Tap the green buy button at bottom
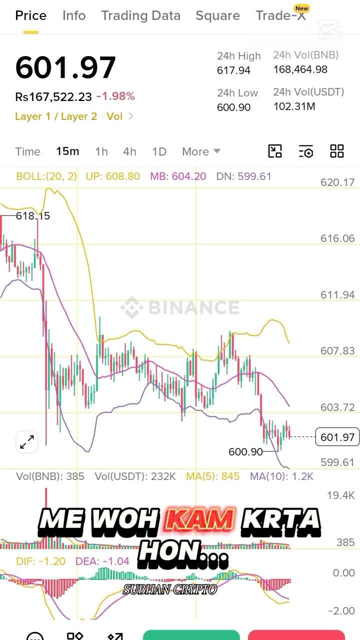The height and width of the screenshot is (640, 360). tap(191, 634)
